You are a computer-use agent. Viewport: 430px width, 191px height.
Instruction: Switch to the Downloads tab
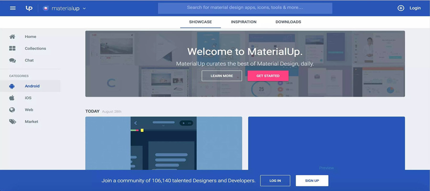tap(288, 22)
